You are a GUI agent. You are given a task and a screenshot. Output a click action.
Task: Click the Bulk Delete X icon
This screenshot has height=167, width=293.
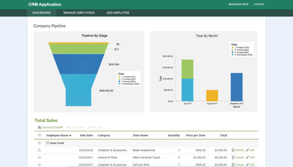pos(68,127)
